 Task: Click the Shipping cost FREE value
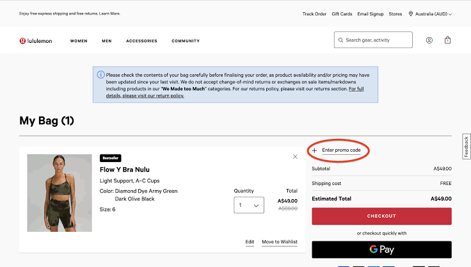click(446, 183)
